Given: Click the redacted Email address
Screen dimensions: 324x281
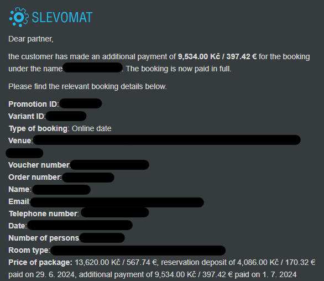Looking at the screenshot, I should pyautogui.click(x=117, y=202).
